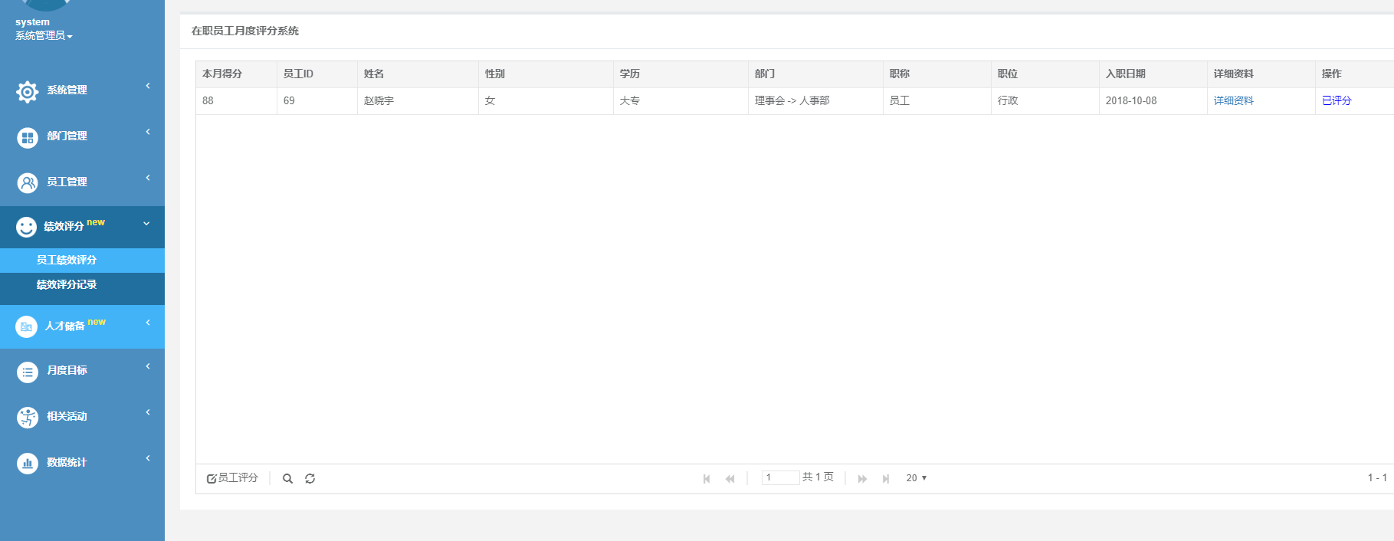Click the 相关活动 running figure icon
The image size is (1394, 541).
click(x=28, y=418)
